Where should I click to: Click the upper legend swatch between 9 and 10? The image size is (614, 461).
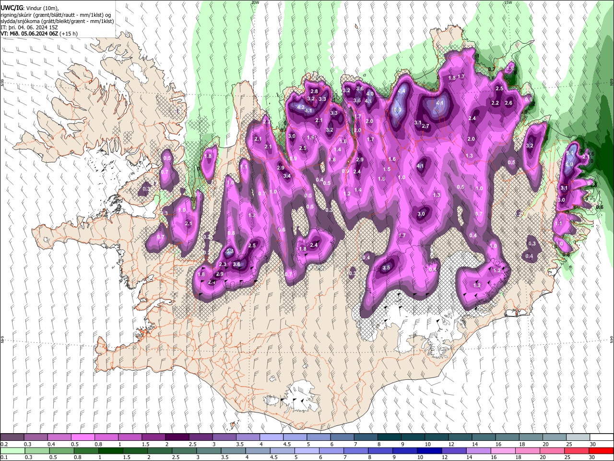pos(412,437)
